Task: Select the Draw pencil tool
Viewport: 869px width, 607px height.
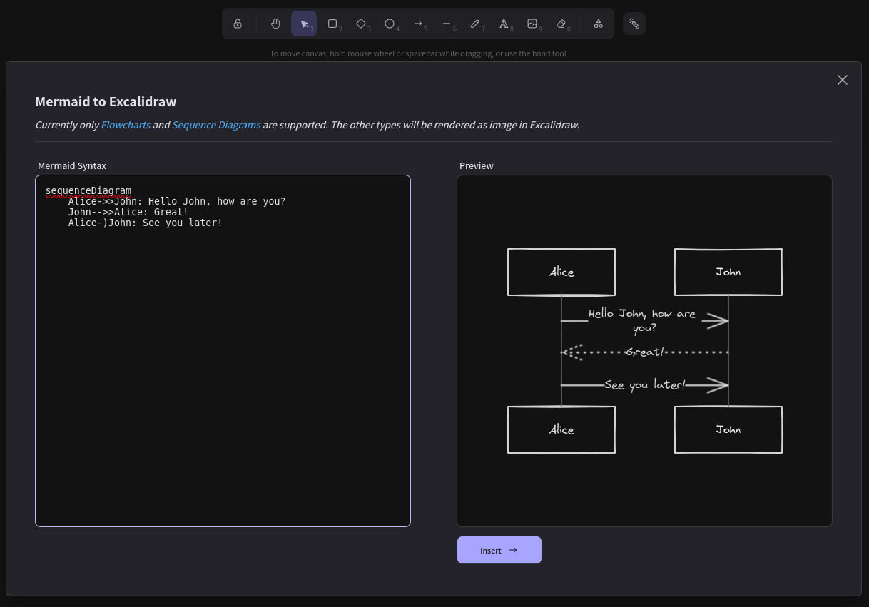Action: click(x=475, y=24)
